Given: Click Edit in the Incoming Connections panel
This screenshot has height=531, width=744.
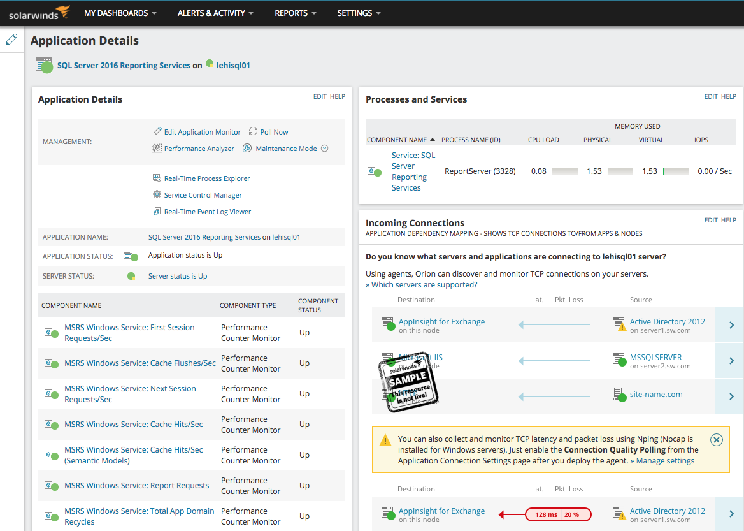Looking at the screenshot, I should pyautogui.click(x=711, y=220).
